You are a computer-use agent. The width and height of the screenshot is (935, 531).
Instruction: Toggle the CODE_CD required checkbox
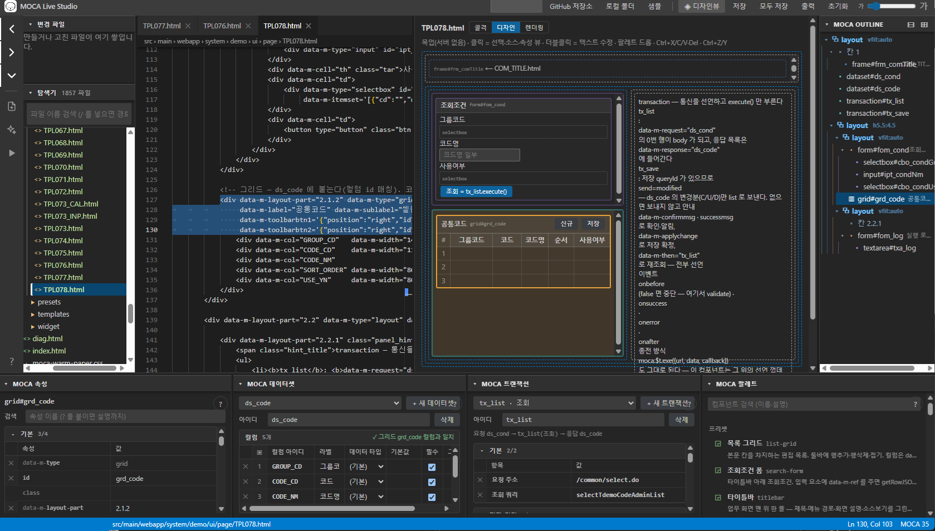pyautogui.click(x=432, y=482)
